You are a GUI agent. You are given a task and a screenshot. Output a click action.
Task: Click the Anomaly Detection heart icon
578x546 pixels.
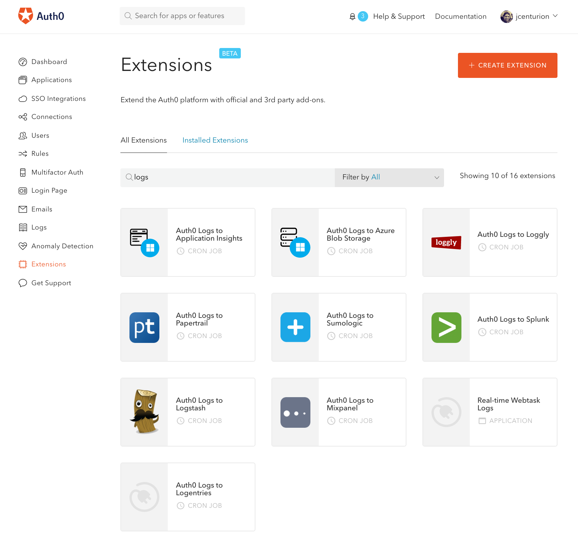23,246
